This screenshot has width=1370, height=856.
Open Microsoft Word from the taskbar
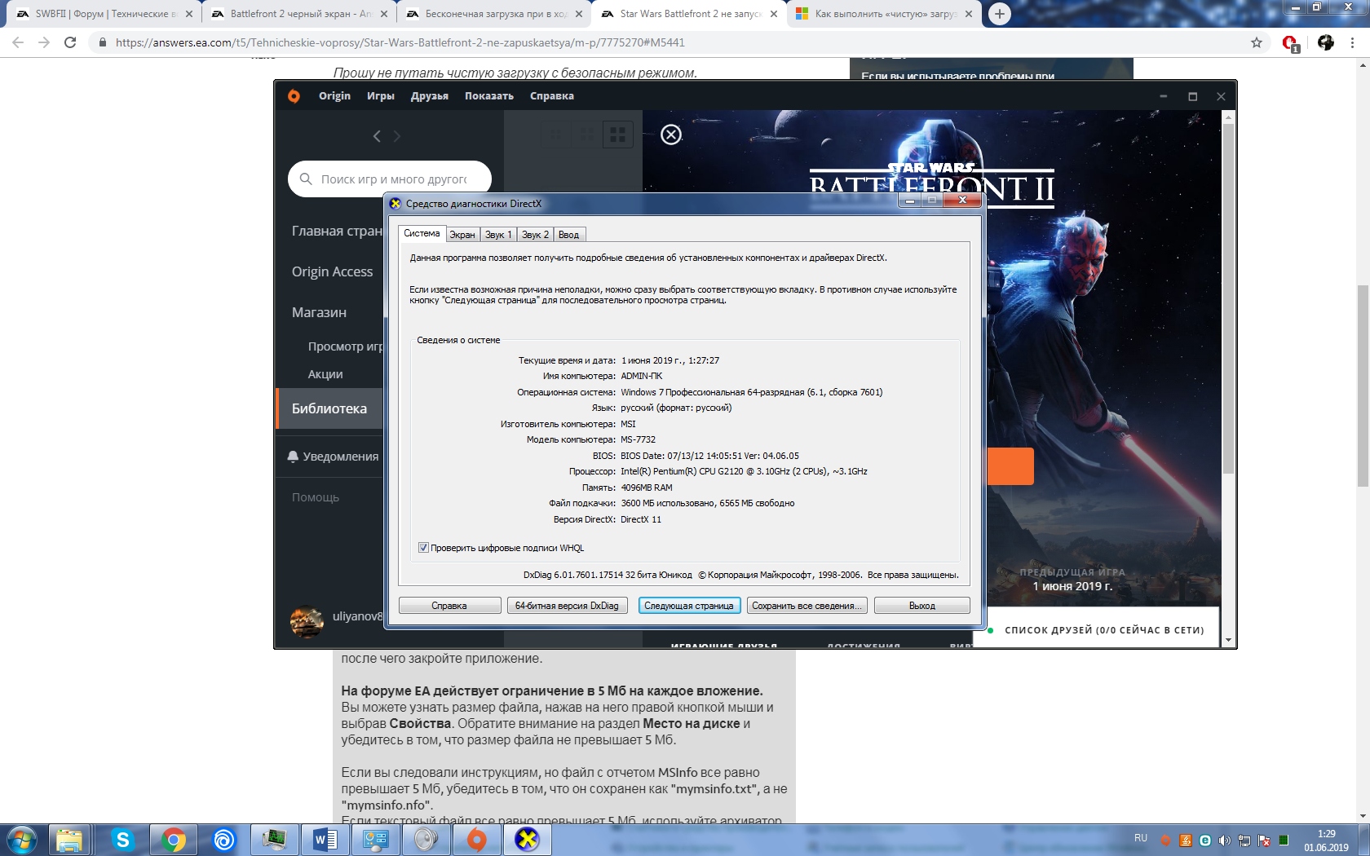tap(325, 840)
